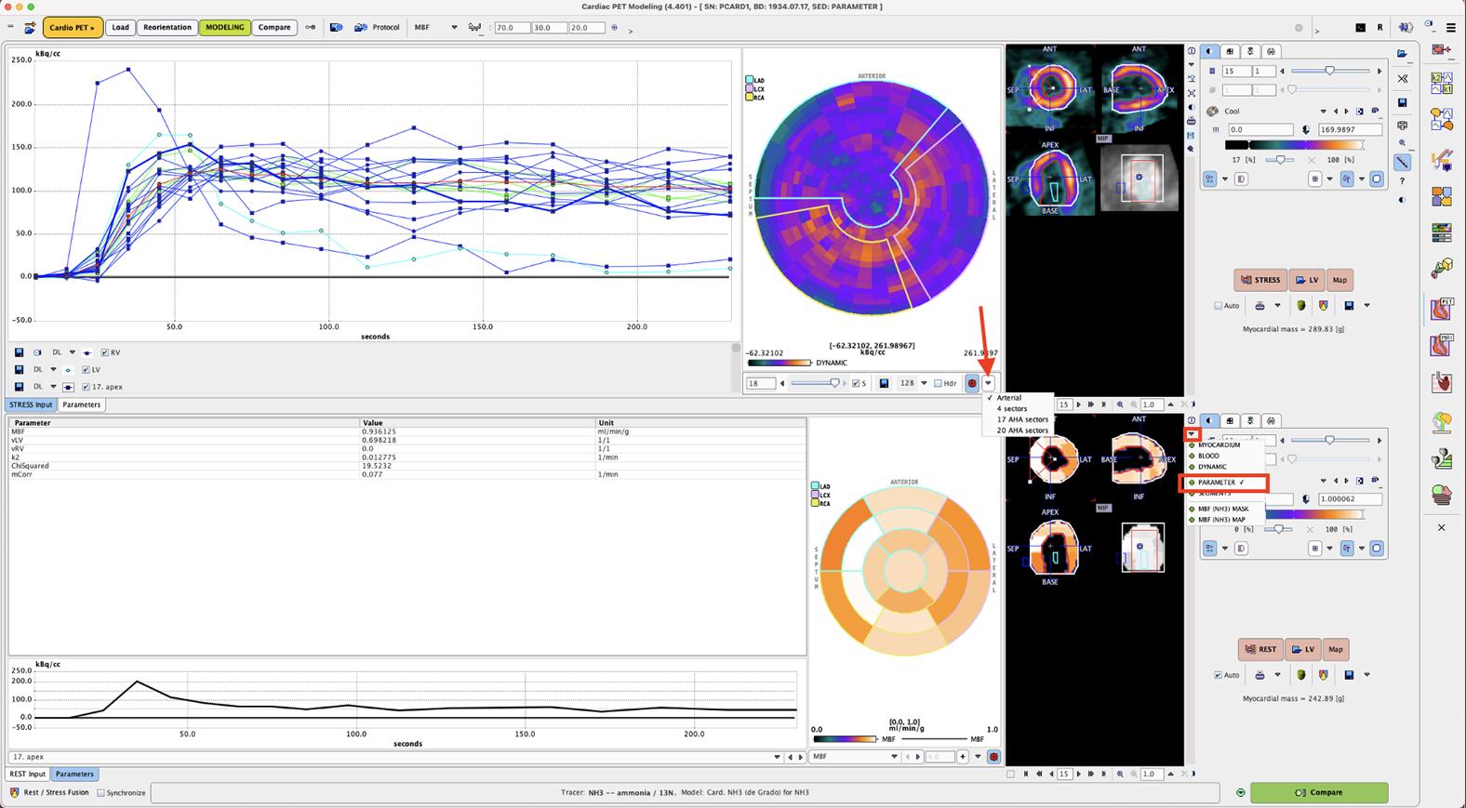
Task: Click the Protocol button in toolbar
Action: 378,28
